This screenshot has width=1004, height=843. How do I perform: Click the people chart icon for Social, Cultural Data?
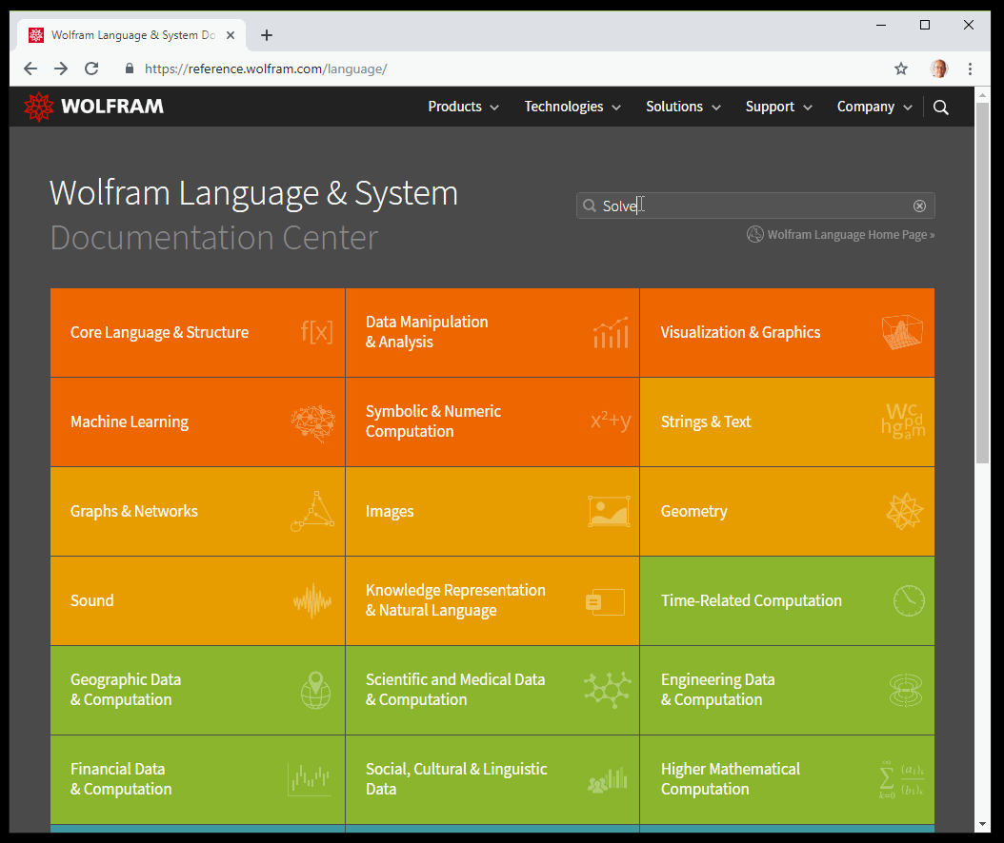point(608,780)
